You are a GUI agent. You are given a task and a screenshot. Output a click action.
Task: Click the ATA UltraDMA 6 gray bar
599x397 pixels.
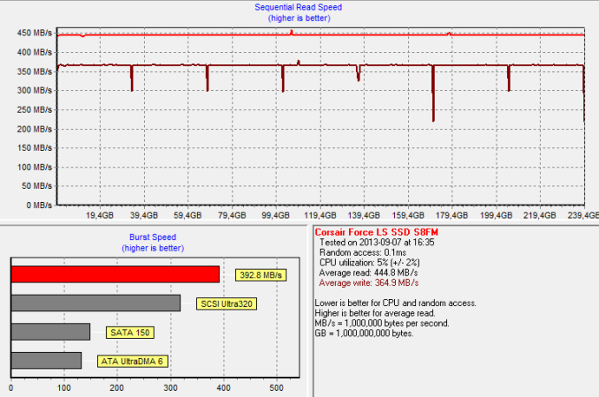pyautogui.click(x=47, y=361)
